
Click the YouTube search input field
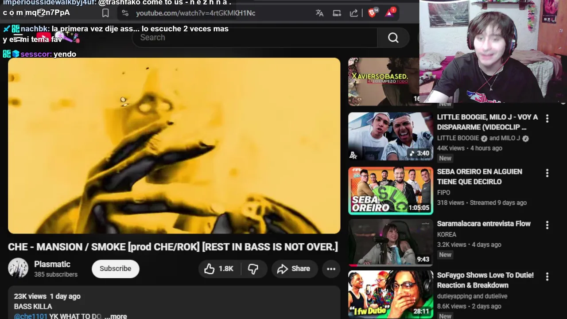click(255, 38)
